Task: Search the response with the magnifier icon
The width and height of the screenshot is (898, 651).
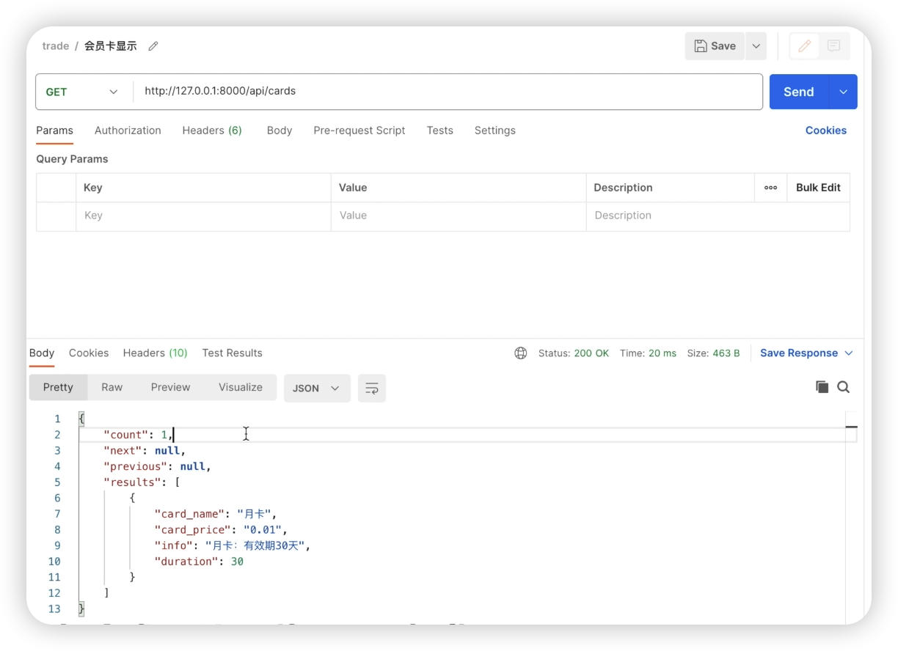Action: 844,387
